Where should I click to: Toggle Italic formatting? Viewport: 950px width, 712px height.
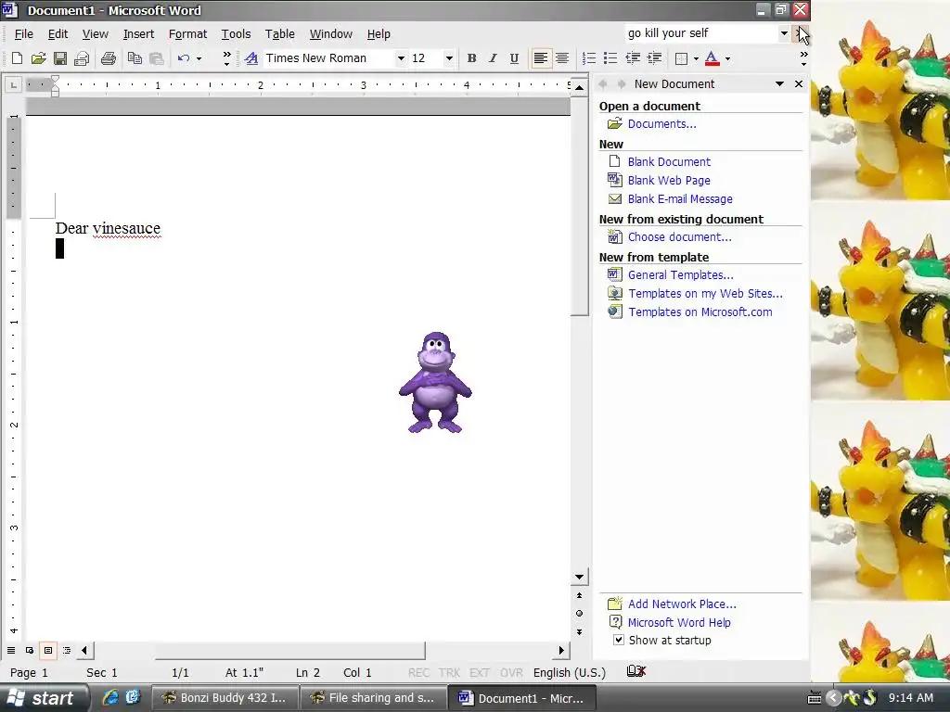[493, 58]
